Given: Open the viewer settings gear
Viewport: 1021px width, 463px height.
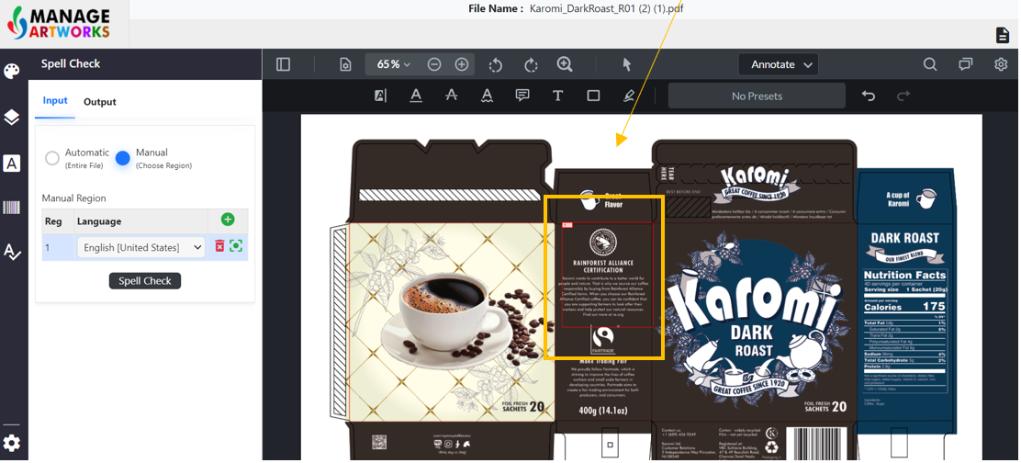Looking at the screenshot, I should (x=1001, y=64).
